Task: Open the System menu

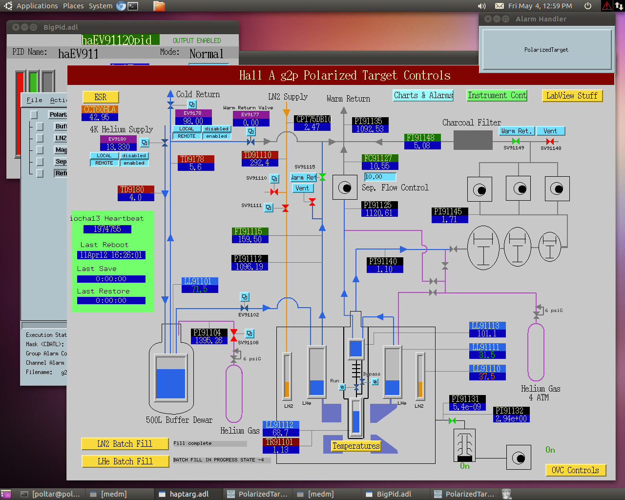Action: tap(101, 6)
